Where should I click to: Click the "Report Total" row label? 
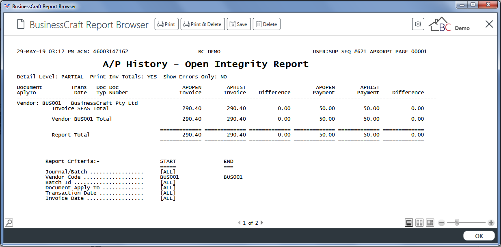click(71, 135)
